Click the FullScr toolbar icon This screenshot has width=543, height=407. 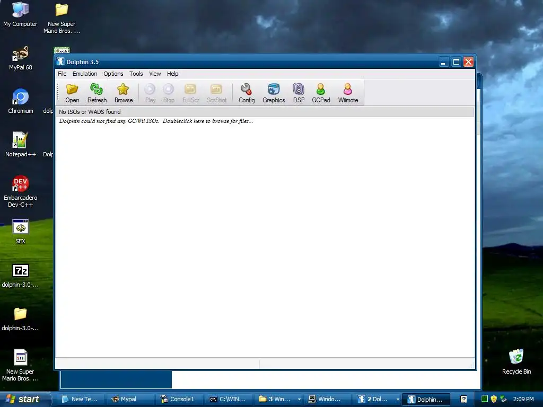[190, 93]
